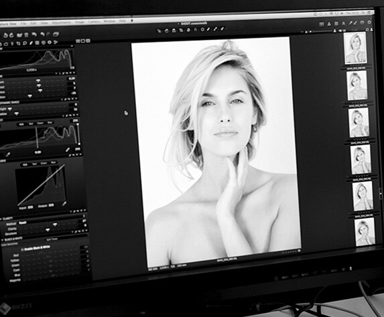This screenshot has height=317, width=384.
Task: Click the curve point picker eyedropper
Action: (64, 203)
